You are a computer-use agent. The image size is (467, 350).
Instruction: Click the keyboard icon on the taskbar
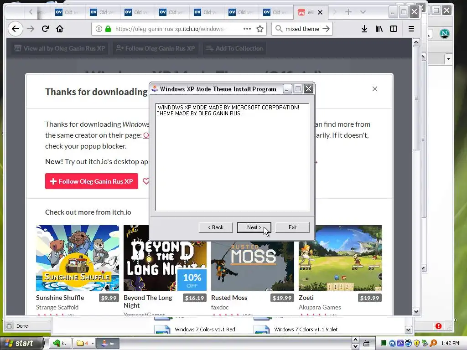pyautogui.click(x=367, y=344)
